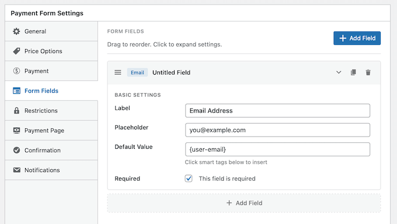Open the Notifications tab
The height and width of the screenshot is (224, 397).
[x=51, y=170]
